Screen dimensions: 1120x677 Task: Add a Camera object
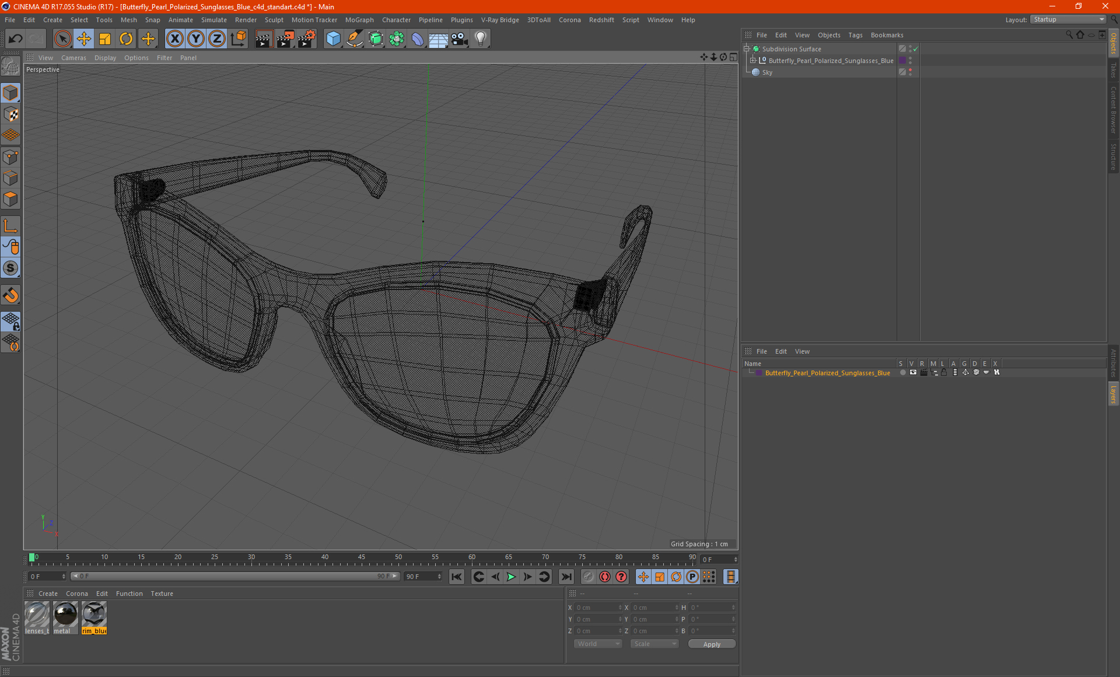point(460,39)
